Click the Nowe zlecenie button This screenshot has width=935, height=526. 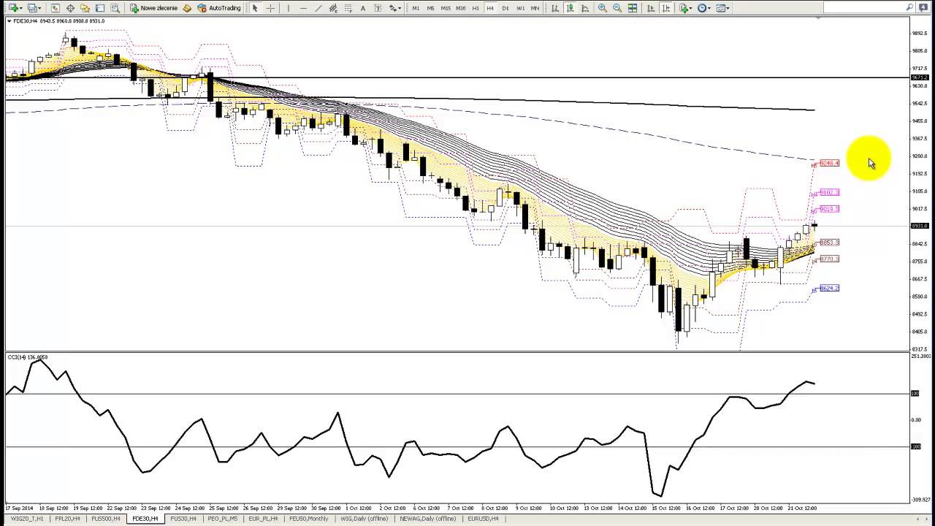(x=153, y=8)
